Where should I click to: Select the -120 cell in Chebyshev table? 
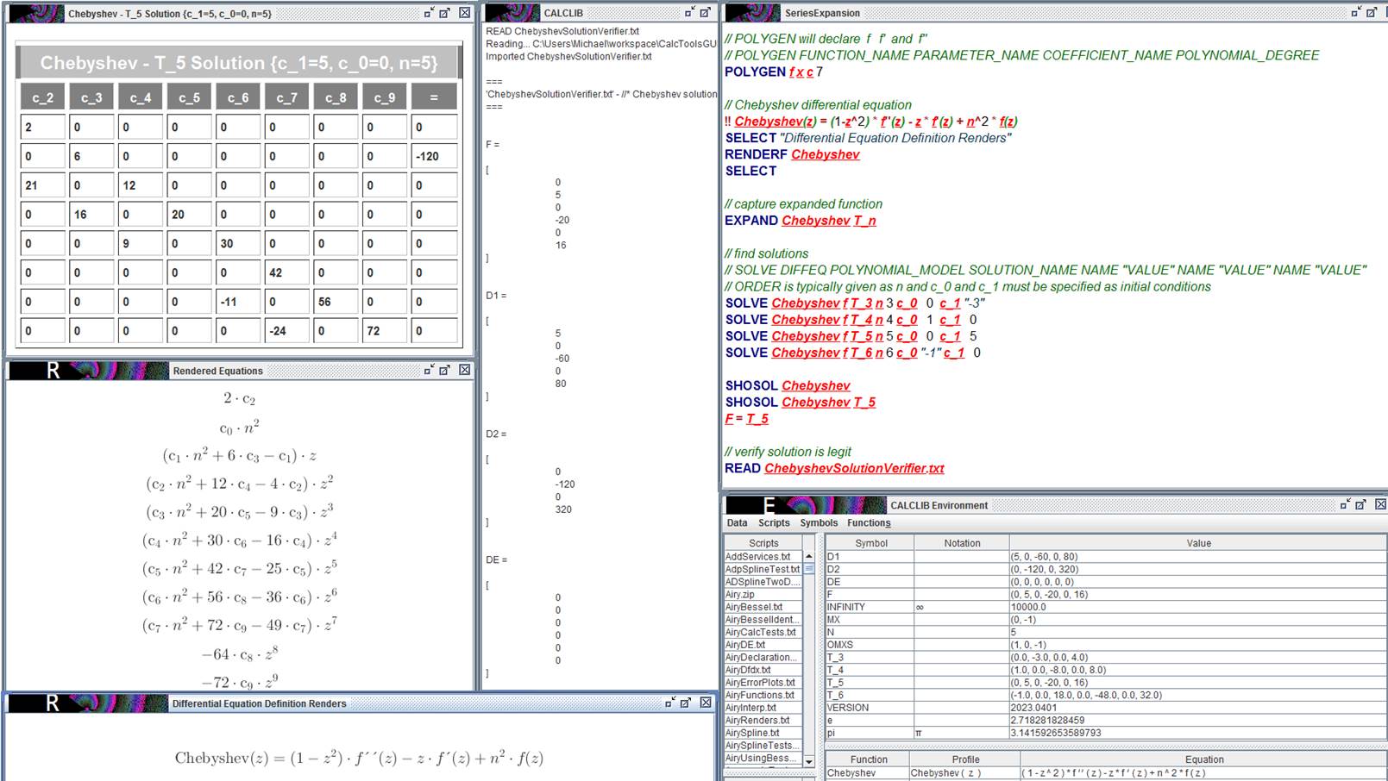pos(434,156)
